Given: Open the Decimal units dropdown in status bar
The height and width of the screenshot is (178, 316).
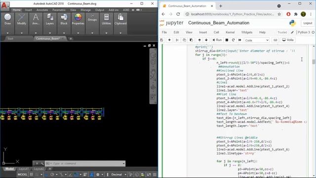Looking at the screenshot, I should [125, 175].
